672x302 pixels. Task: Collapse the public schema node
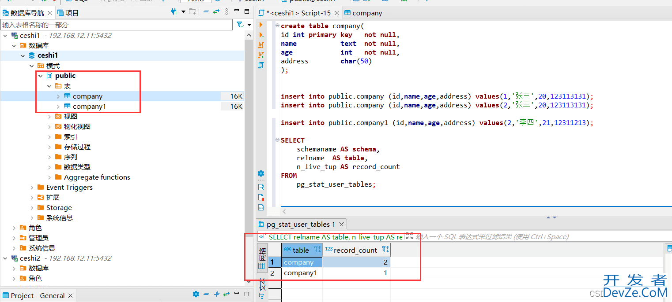41,76
